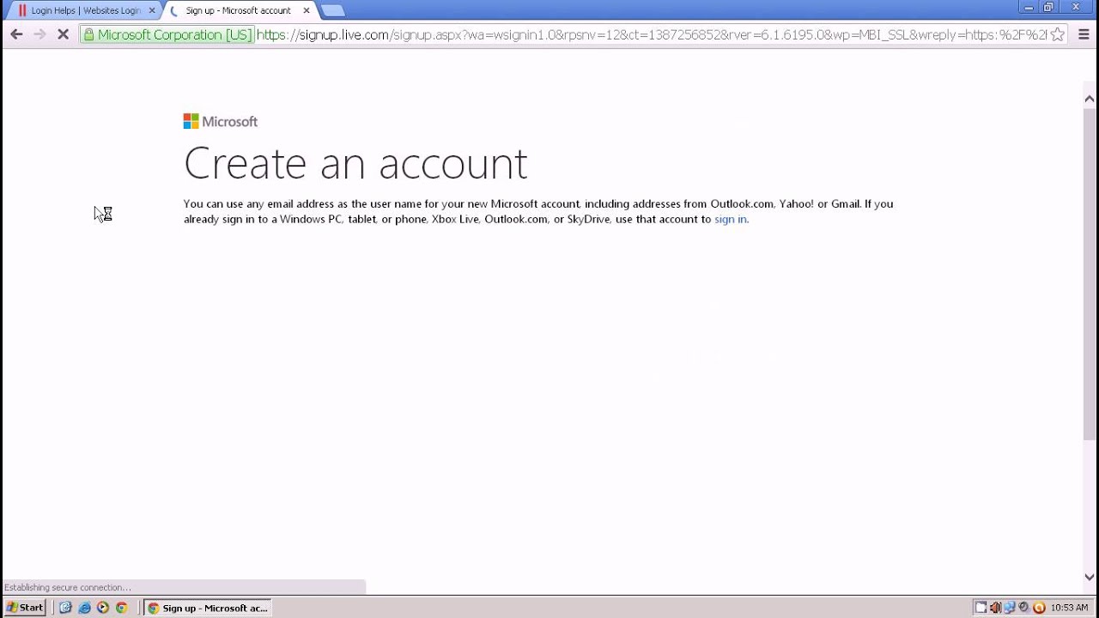Screen dimensions: 1099x618
Task: Click the Microsoft logo on the page
Action: click(x=220, y=122)
